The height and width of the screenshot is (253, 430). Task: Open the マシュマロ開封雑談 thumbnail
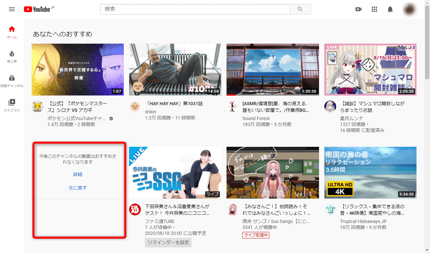pos(370,70)
